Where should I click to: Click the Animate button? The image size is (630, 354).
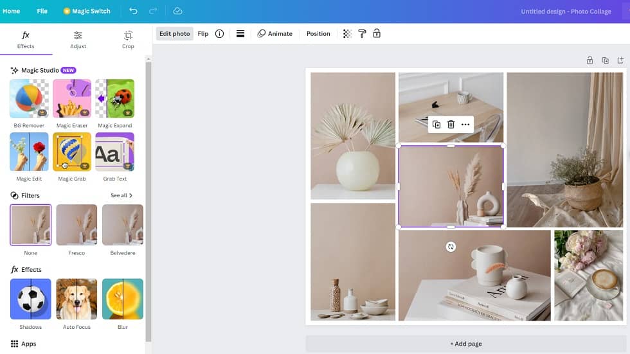(275, 33)
